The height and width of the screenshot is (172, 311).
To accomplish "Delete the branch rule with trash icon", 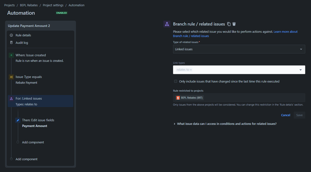I will coord(234,24).
